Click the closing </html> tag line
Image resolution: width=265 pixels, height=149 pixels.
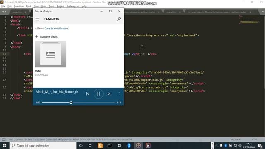pyautogui.click(x=16, y=98)
